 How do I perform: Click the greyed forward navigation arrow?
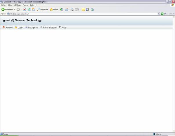tap(18, 10)
